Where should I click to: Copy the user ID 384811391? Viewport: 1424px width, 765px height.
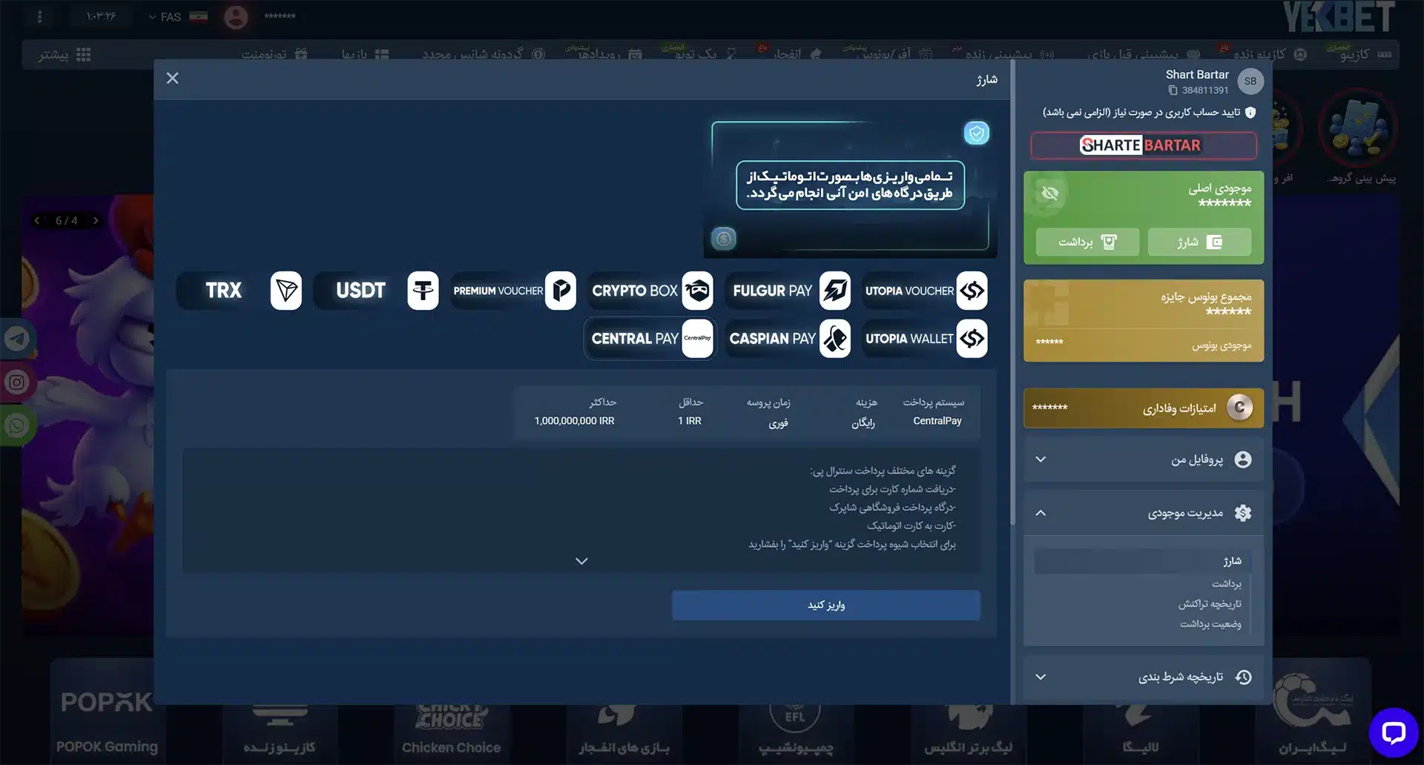(1173, 90)
